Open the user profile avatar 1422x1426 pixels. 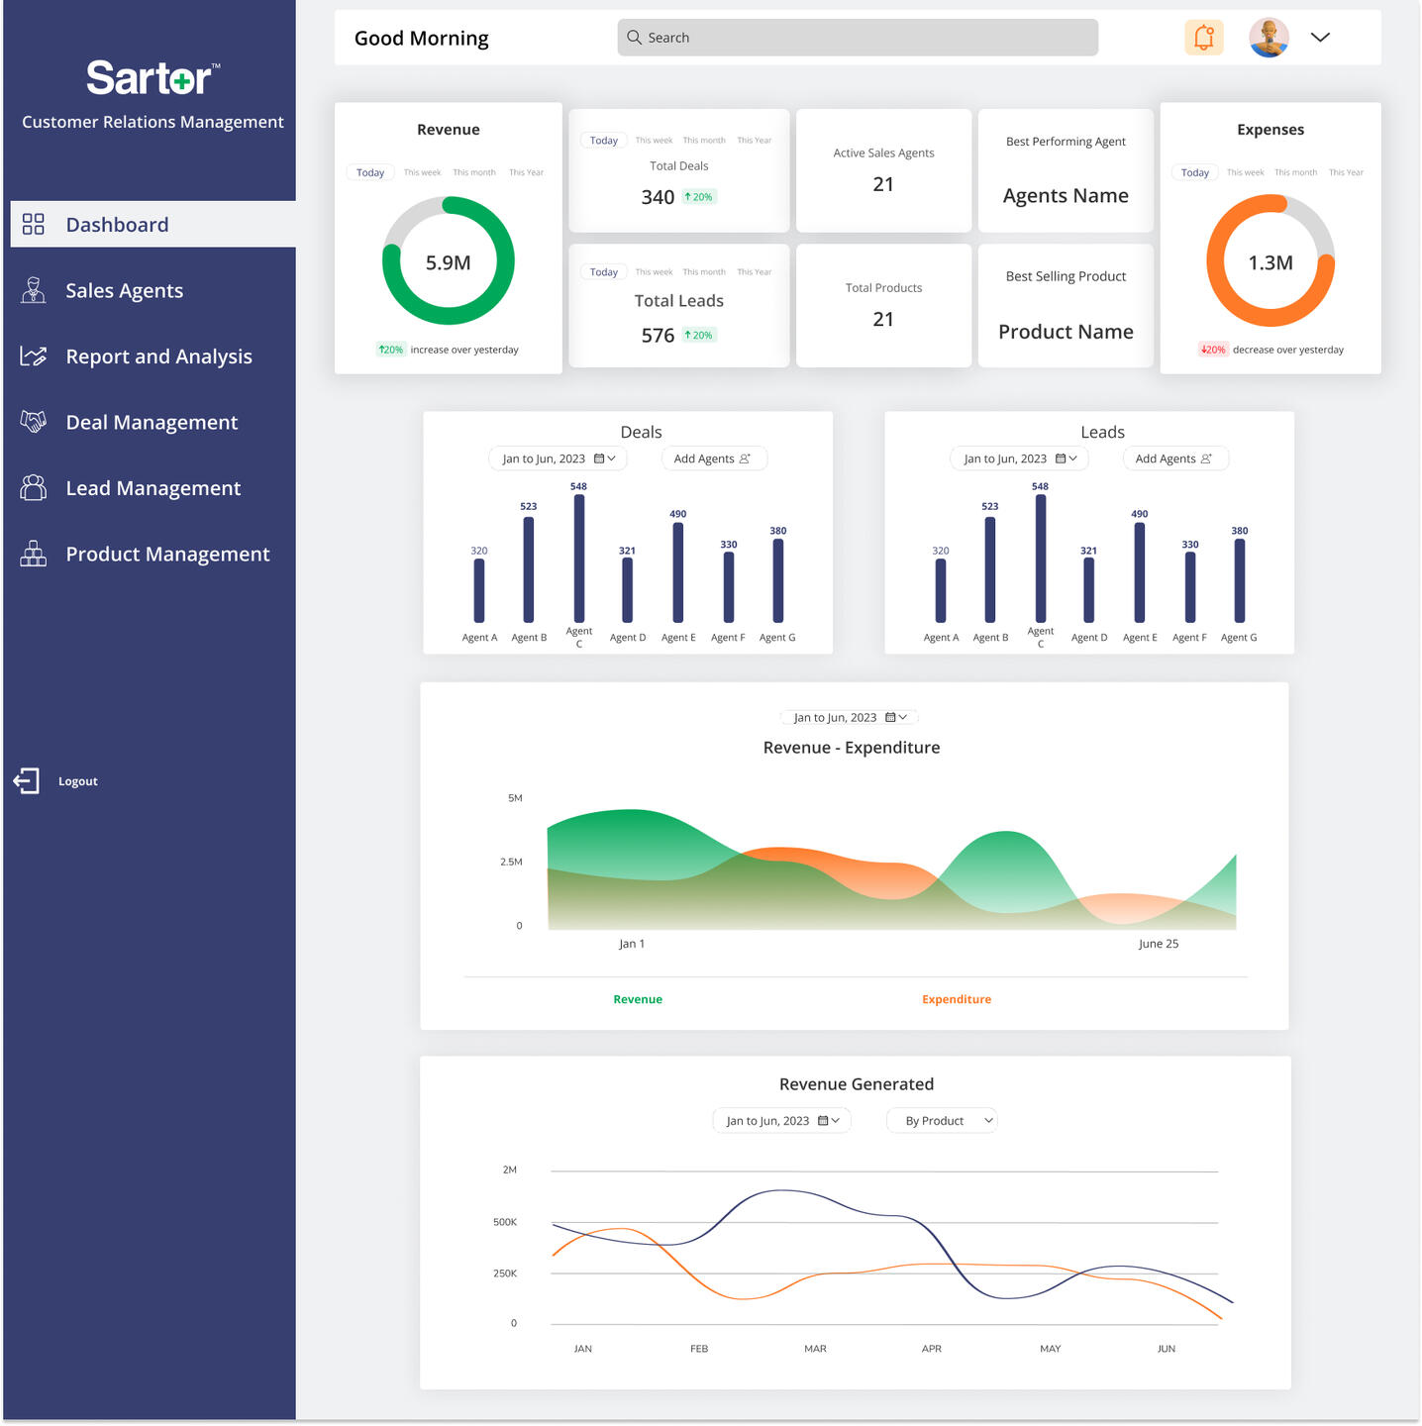1268,38
